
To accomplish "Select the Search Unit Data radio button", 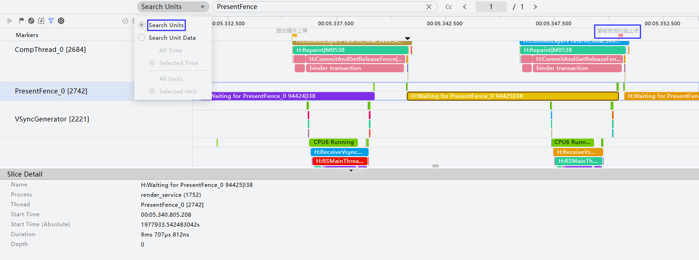I will tap(142, 38).
